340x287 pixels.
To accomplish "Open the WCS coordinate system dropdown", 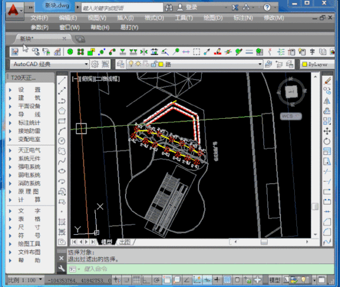I will click(x=291, y=117).
